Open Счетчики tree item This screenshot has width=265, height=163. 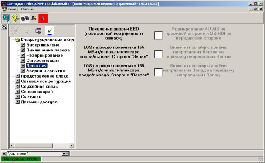[31, 97]
